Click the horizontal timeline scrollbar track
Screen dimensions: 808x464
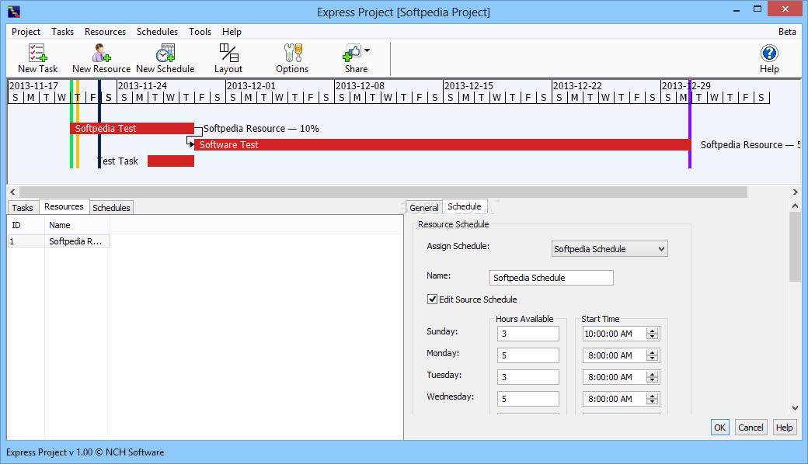383,192
